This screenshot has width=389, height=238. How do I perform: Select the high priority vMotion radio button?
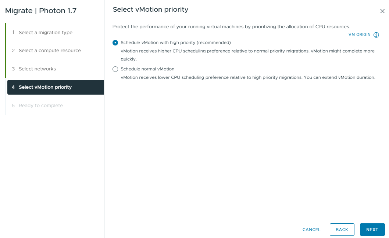pos(115,43)
